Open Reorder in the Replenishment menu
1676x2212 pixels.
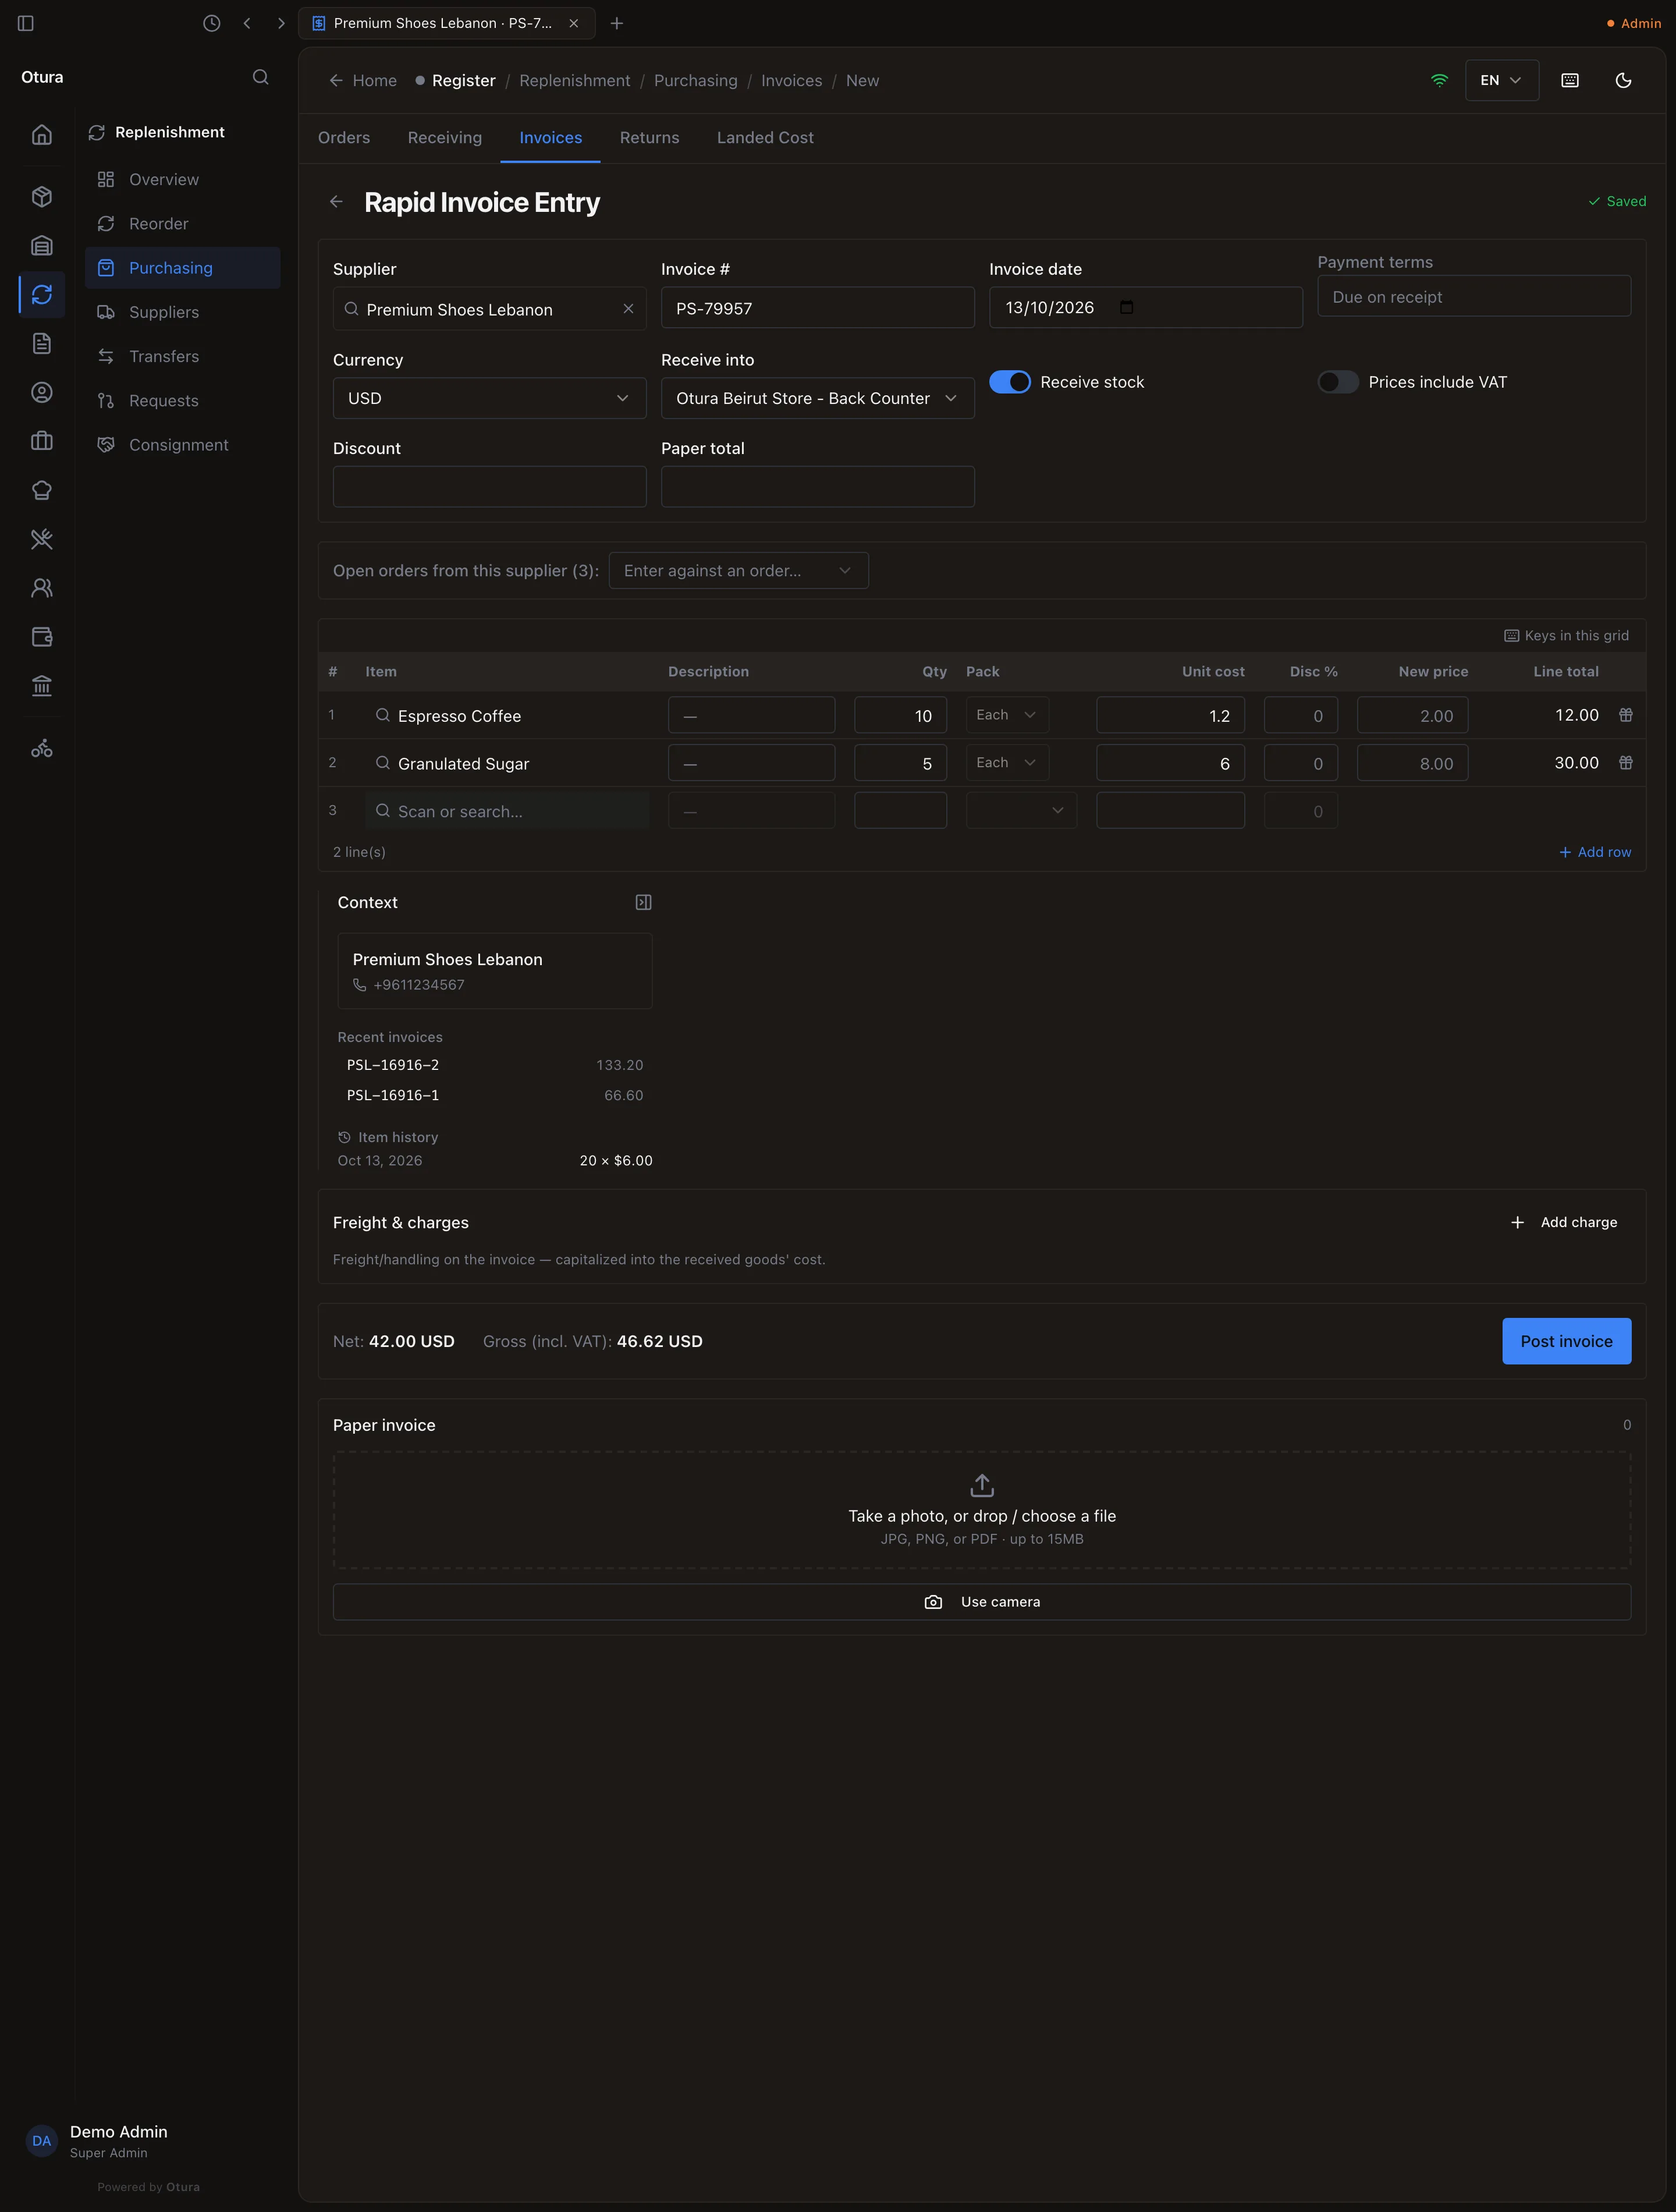pyautogui.click(x=182, y=224)
